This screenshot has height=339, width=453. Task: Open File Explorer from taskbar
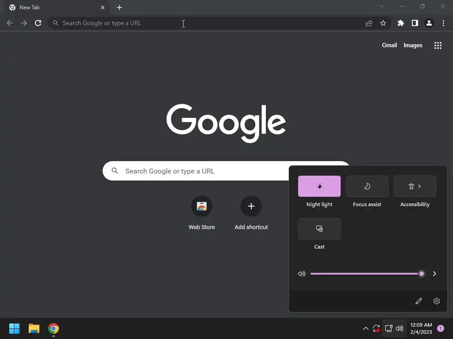click(34, 328)
